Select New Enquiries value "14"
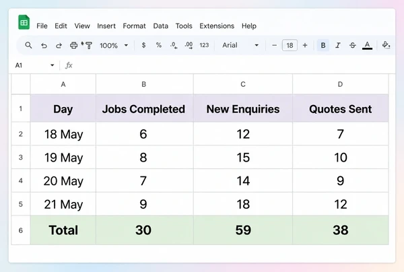Screen dimensions: 404x272 243,180
